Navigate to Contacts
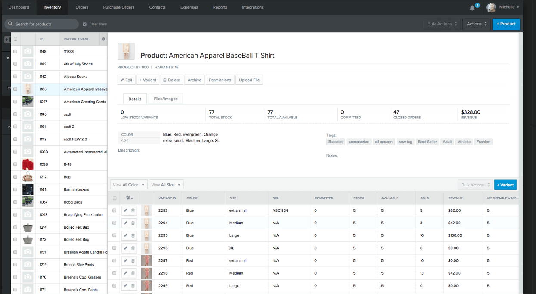 (x=157, y=7)
